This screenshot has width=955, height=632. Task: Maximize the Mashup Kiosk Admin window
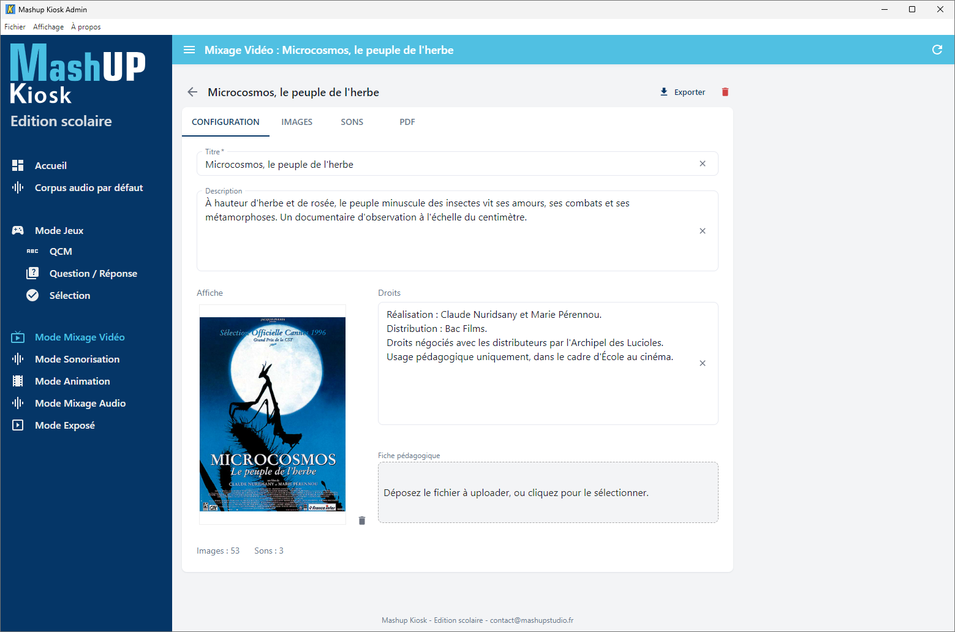pos(912,9)
